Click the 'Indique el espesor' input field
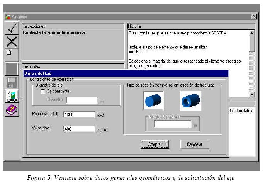The height and width of the screenshot is (184, 263). tap(173, 124)
